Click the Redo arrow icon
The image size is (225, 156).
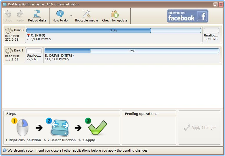pyautogui.click(x=20, y=14)
